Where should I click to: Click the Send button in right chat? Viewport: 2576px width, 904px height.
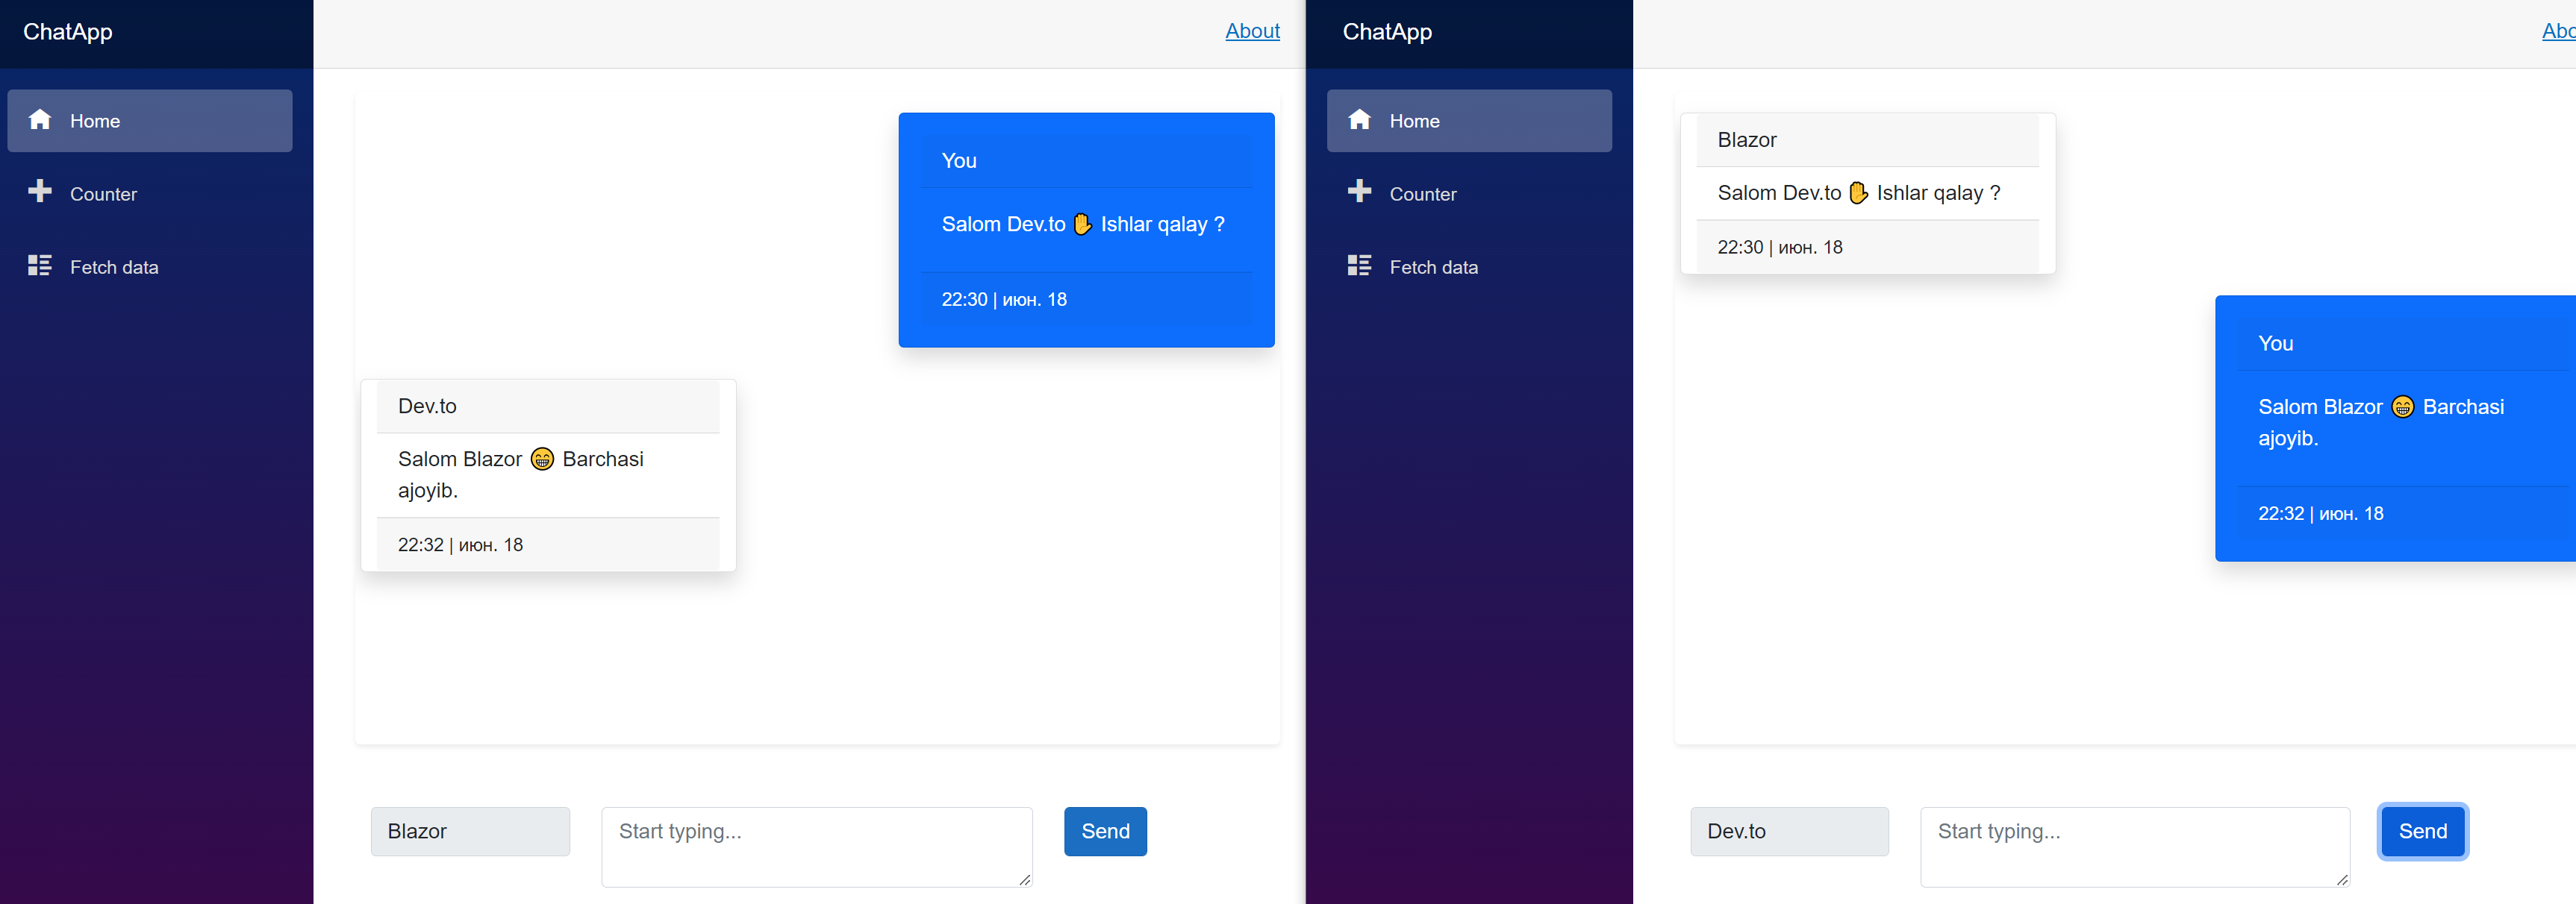2425,832
